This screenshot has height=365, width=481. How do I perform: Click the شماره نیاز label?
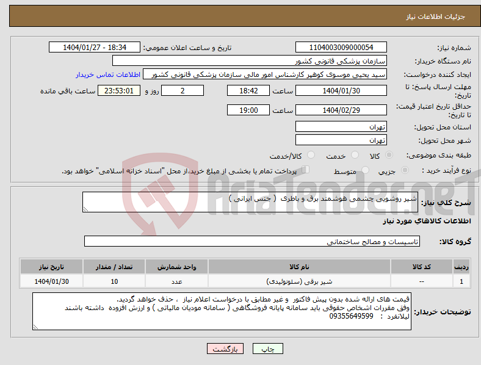point(454,48)
